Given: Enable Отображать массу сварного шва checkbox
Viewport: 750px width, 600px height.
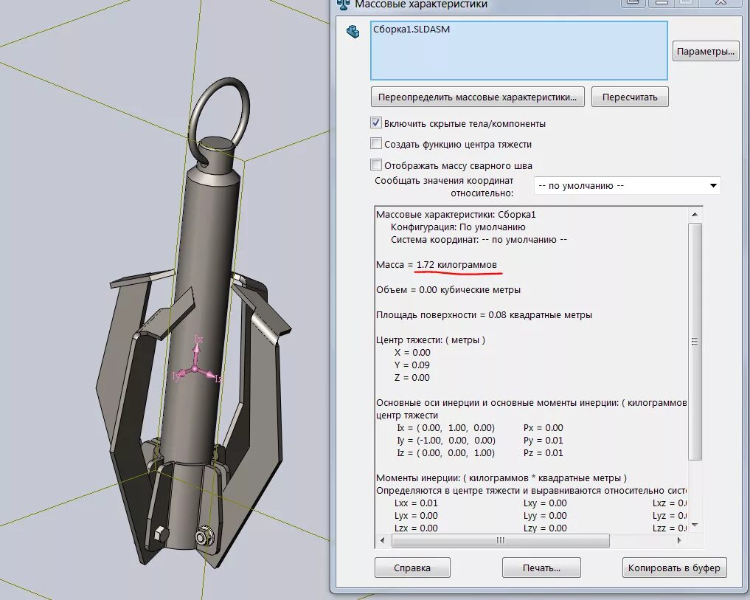Looking at the screenshot, I should pos(376,165).
